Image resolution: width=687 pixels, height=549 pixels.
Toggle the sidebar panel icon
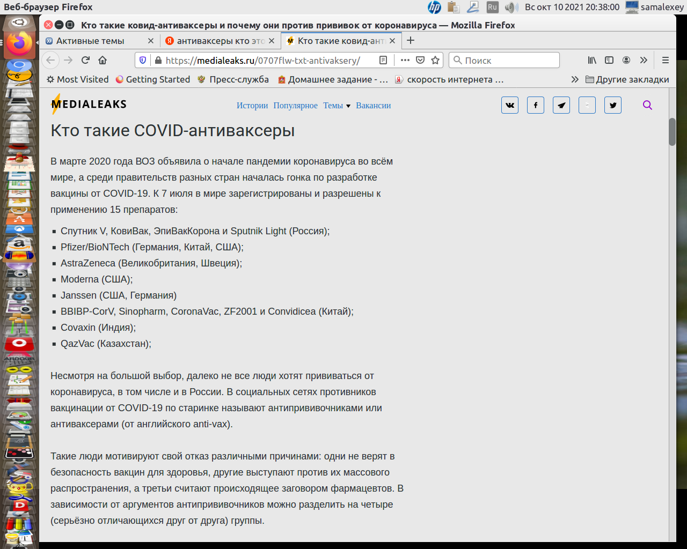pos(609,60)
